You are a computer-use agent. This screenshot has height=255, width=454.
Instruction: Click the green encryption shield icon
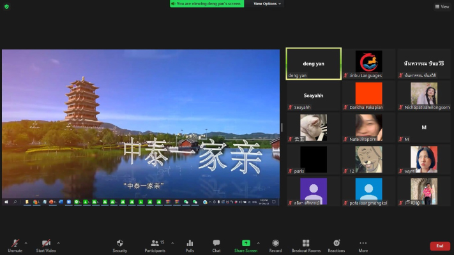(6, 6)
